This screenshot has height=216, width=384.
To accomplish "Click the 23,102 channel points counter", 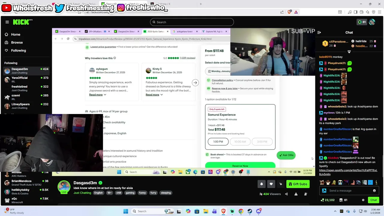I will (328, 200).
